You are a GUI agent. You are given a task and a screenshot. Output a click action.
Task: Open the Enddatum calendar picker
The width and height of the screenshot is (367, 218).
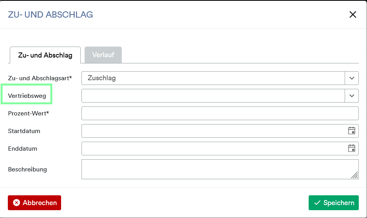[x=352, y=148]
